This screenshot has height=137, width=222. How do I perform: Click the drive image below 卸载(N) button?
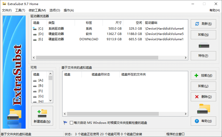pyautogui.click(x=204, y=45)
